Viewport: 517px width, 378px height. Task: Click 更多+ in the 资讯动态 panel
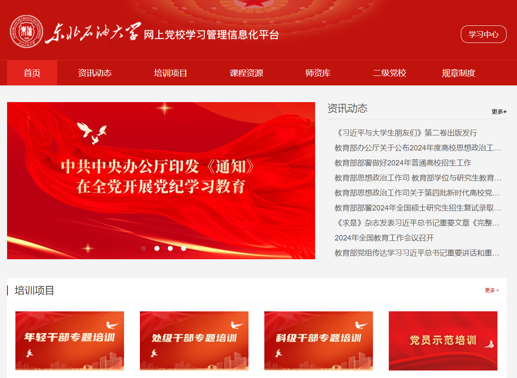tap(499, 112)
